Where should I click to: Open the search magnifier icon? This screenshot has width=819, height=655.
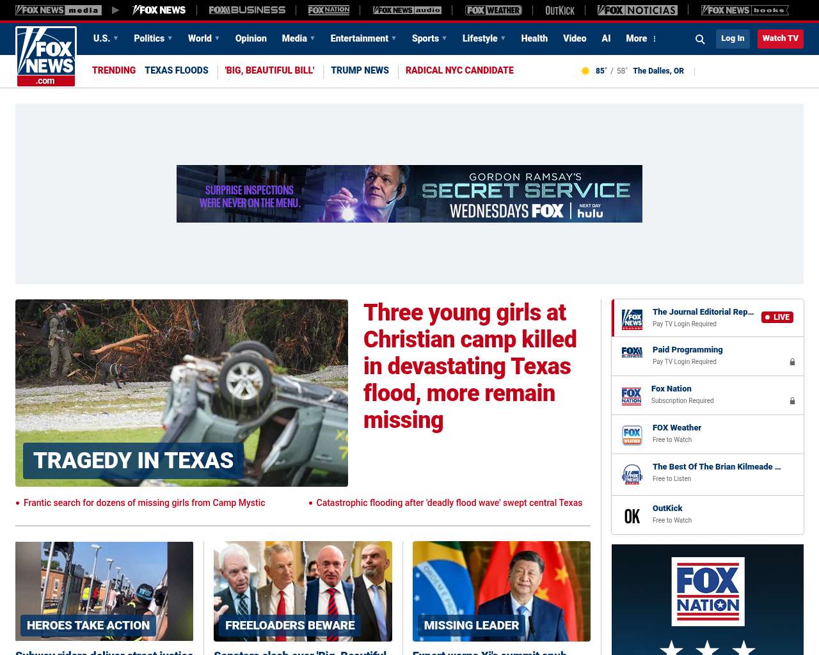[x=700, y=39]
